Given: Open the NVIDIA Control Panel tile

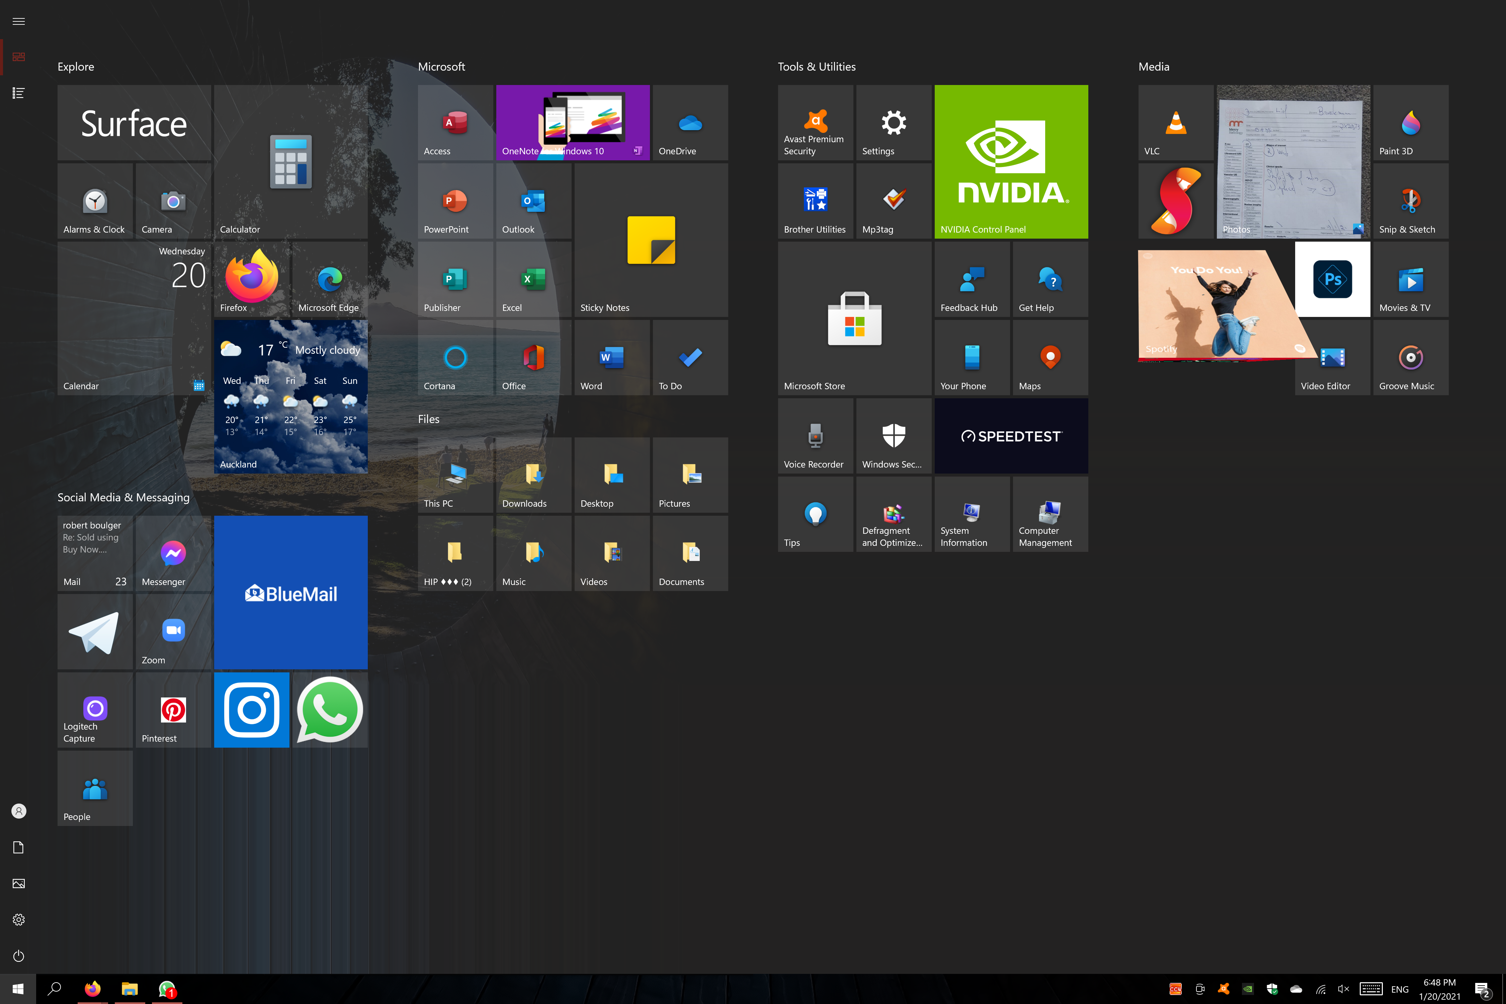Looking at the screenshot, I should pos(1011,161).
